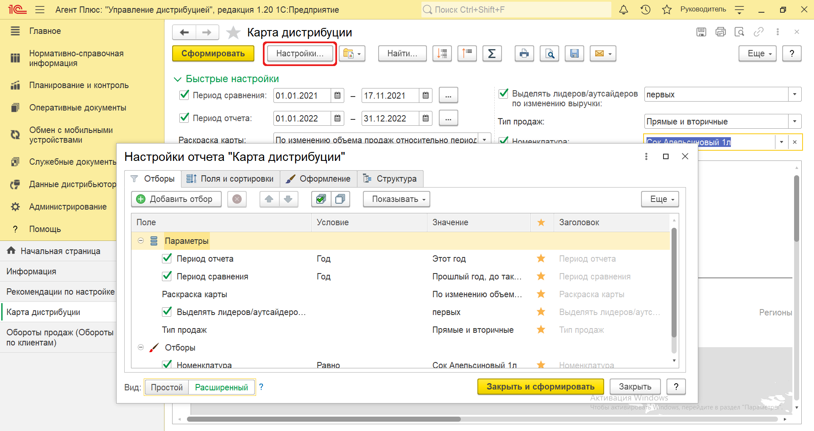Image resolution: width=814 pixels, height=431 pixels.
Task: Open the main toolbar Еще menu
Action: pyautogui.click(x=758, y=54)
